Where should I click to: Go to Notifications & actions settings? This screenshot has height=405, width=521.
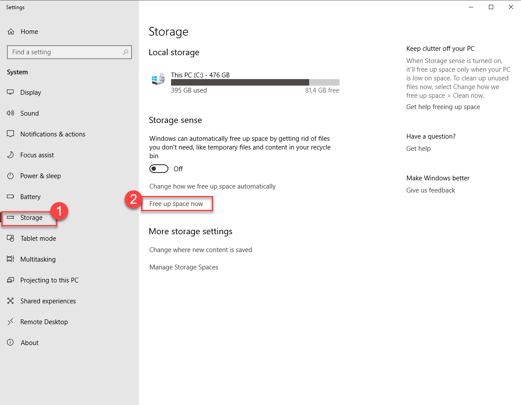[x=53, y=134]
